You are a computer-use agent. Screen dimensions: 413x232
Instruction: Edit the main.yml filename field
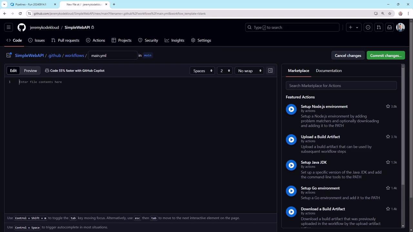coord(113,55)
